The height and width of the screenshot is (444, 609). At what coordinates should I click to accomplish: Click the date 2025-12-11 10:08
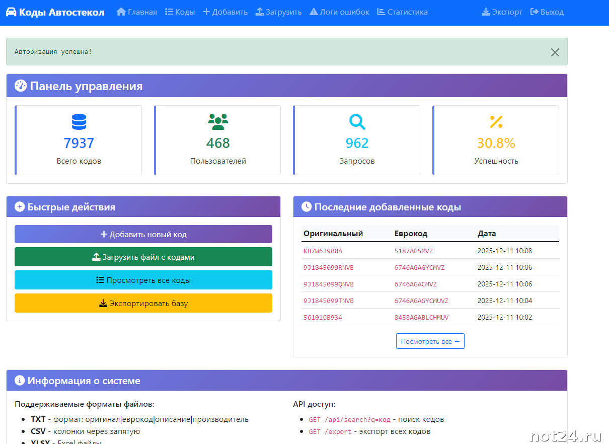click(505, 251)
